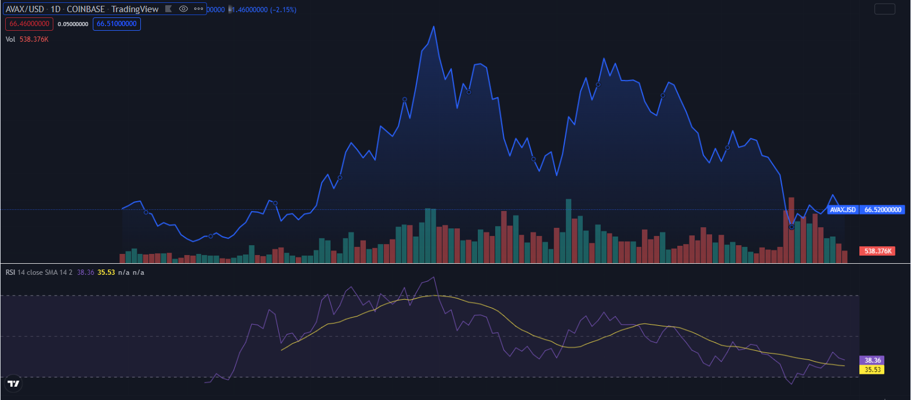Click the purple 38.36 RSI value label
The width and height of the screenshot is (911, 400).
tap(872, 361)
